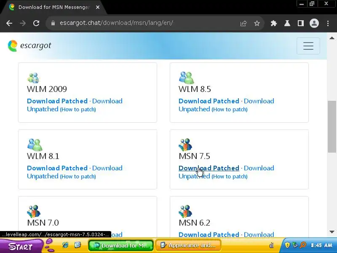Image resolution: width=337 pixels, height=253 pixels.
Task: Open the extensions puzzle icon
Action: (x=273, y=23)
